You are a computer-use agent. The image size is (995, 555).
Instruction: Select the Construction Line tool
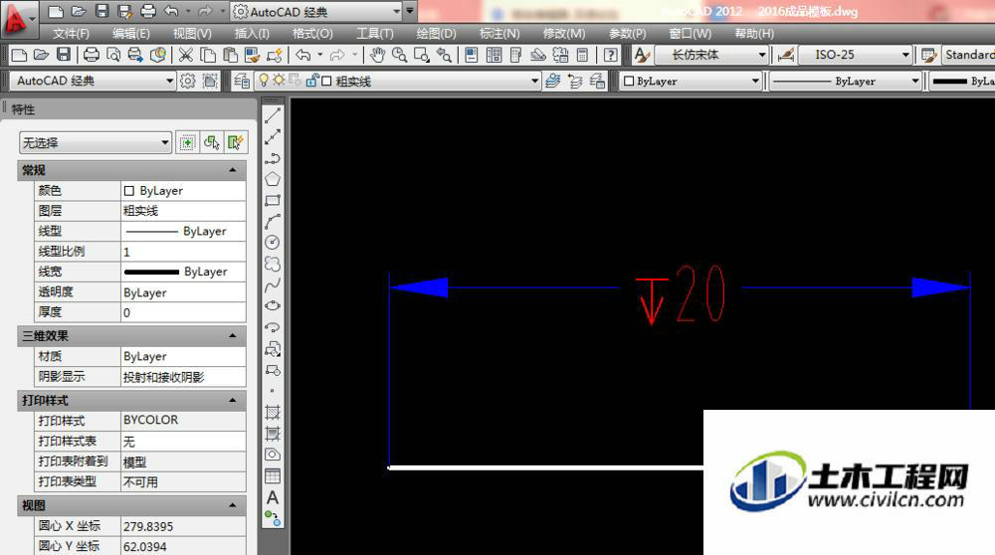pos(273,137)
